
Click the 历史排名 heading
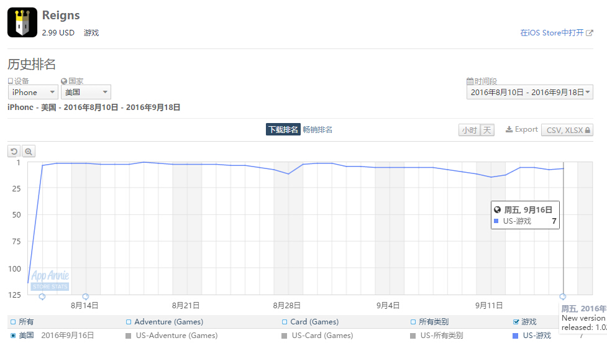pos(32,64)
